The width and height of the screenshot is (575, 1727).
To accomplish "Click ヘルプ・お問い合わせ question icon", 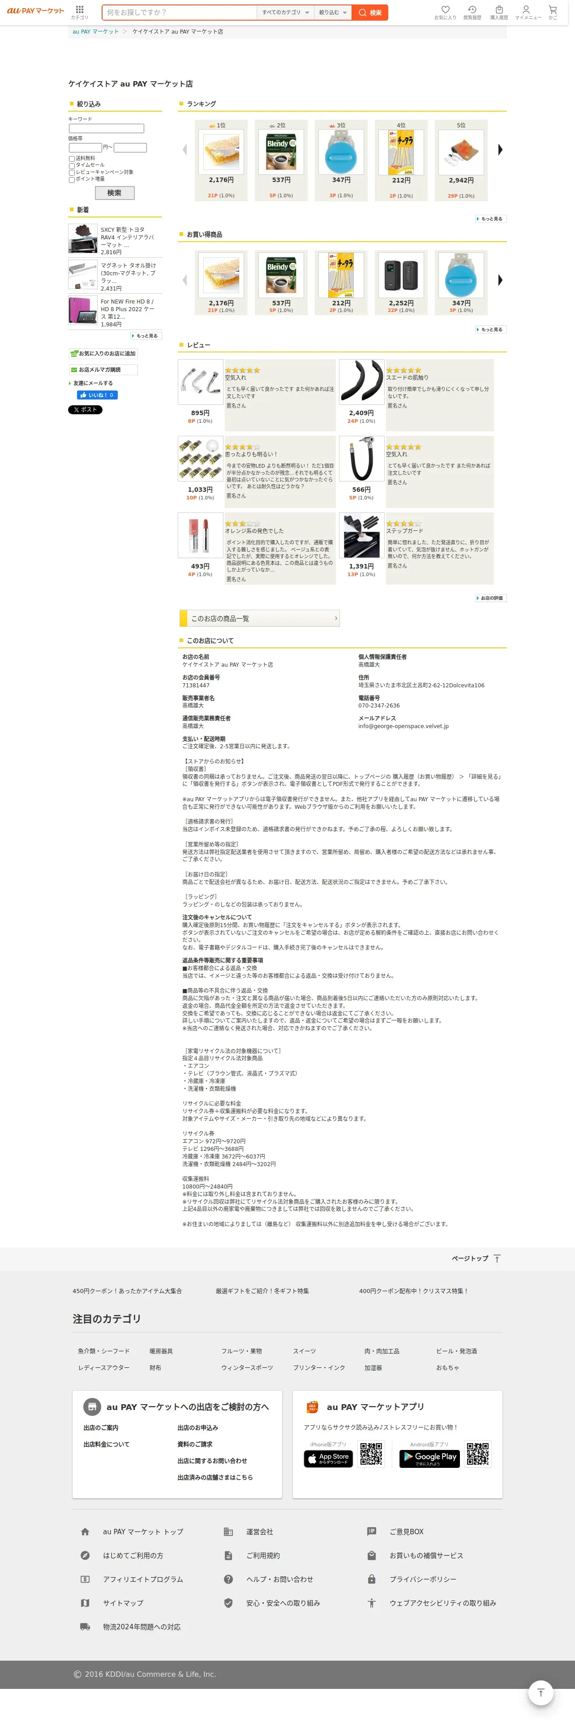I will (x=228, y=1579).
